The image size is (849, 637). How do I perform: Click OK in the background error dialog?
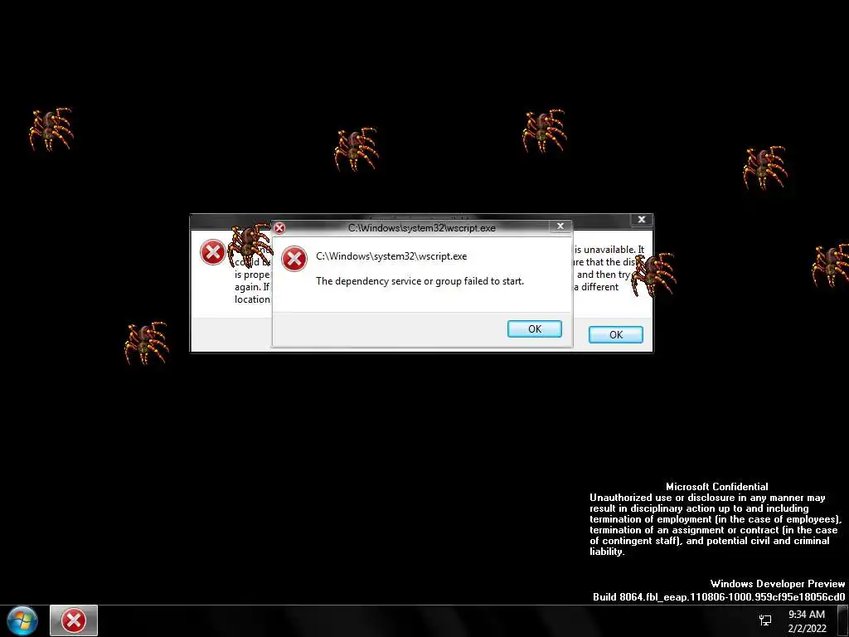pos(616,335)
